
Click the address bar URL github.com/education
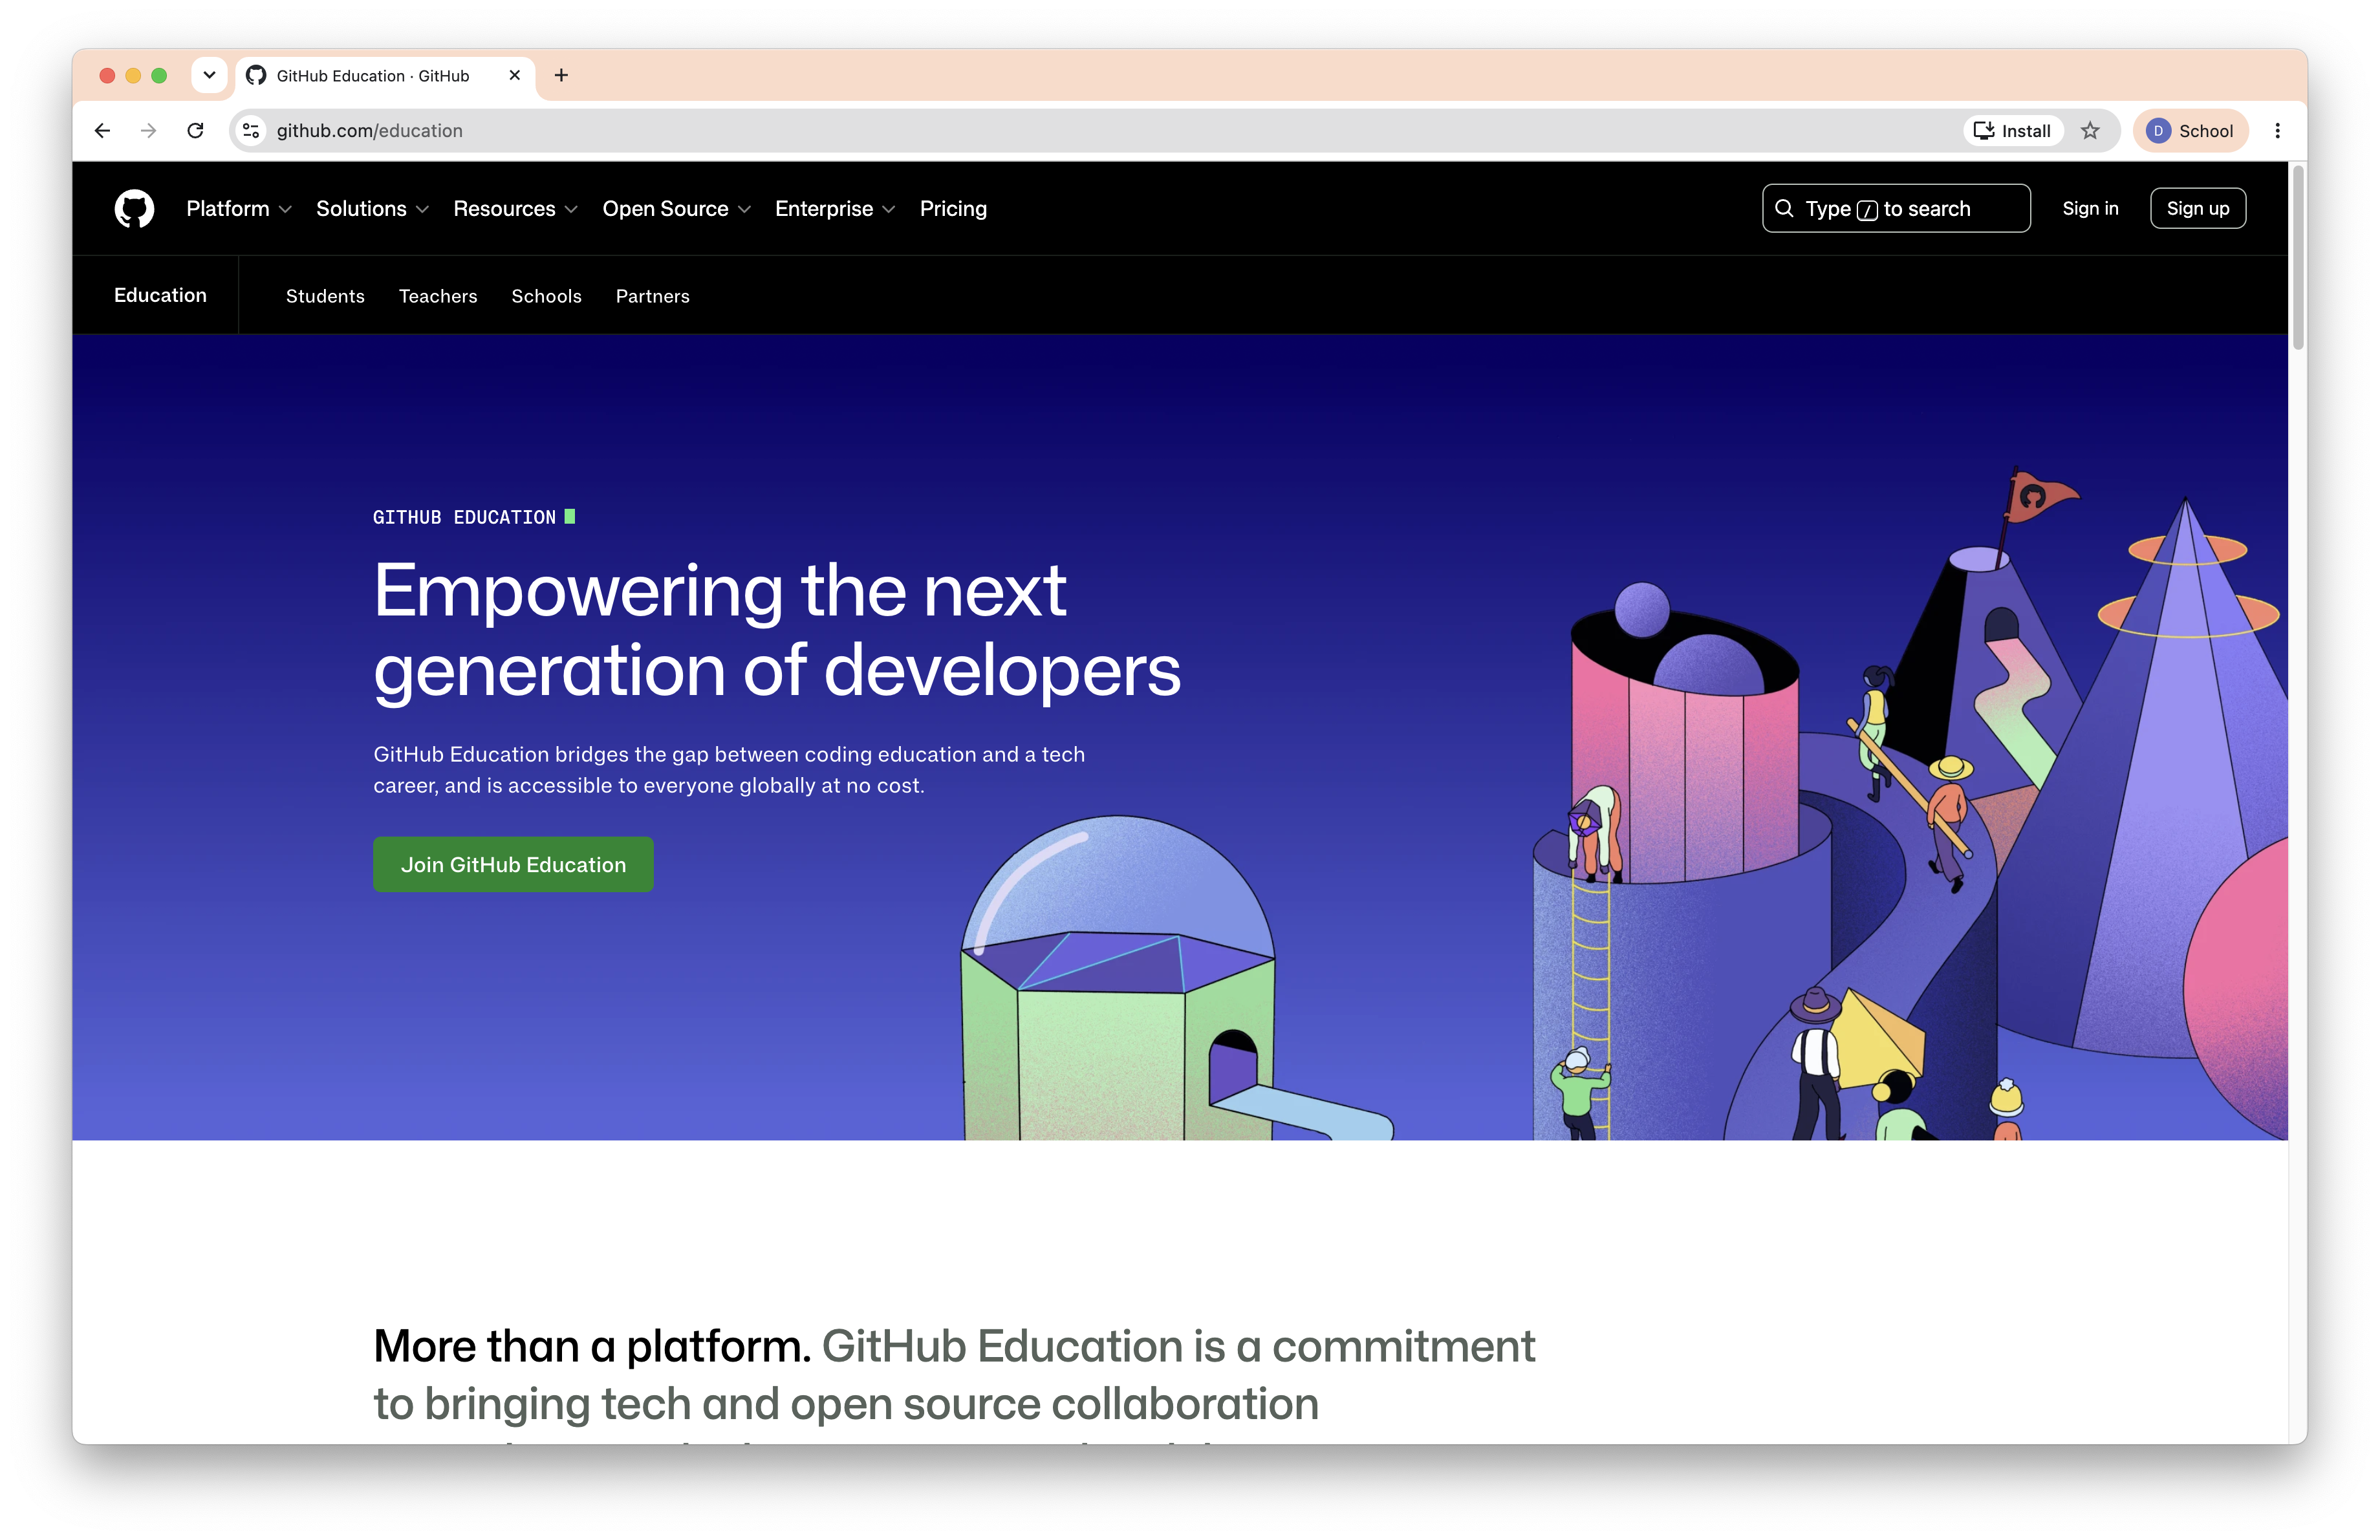(369, 131)
